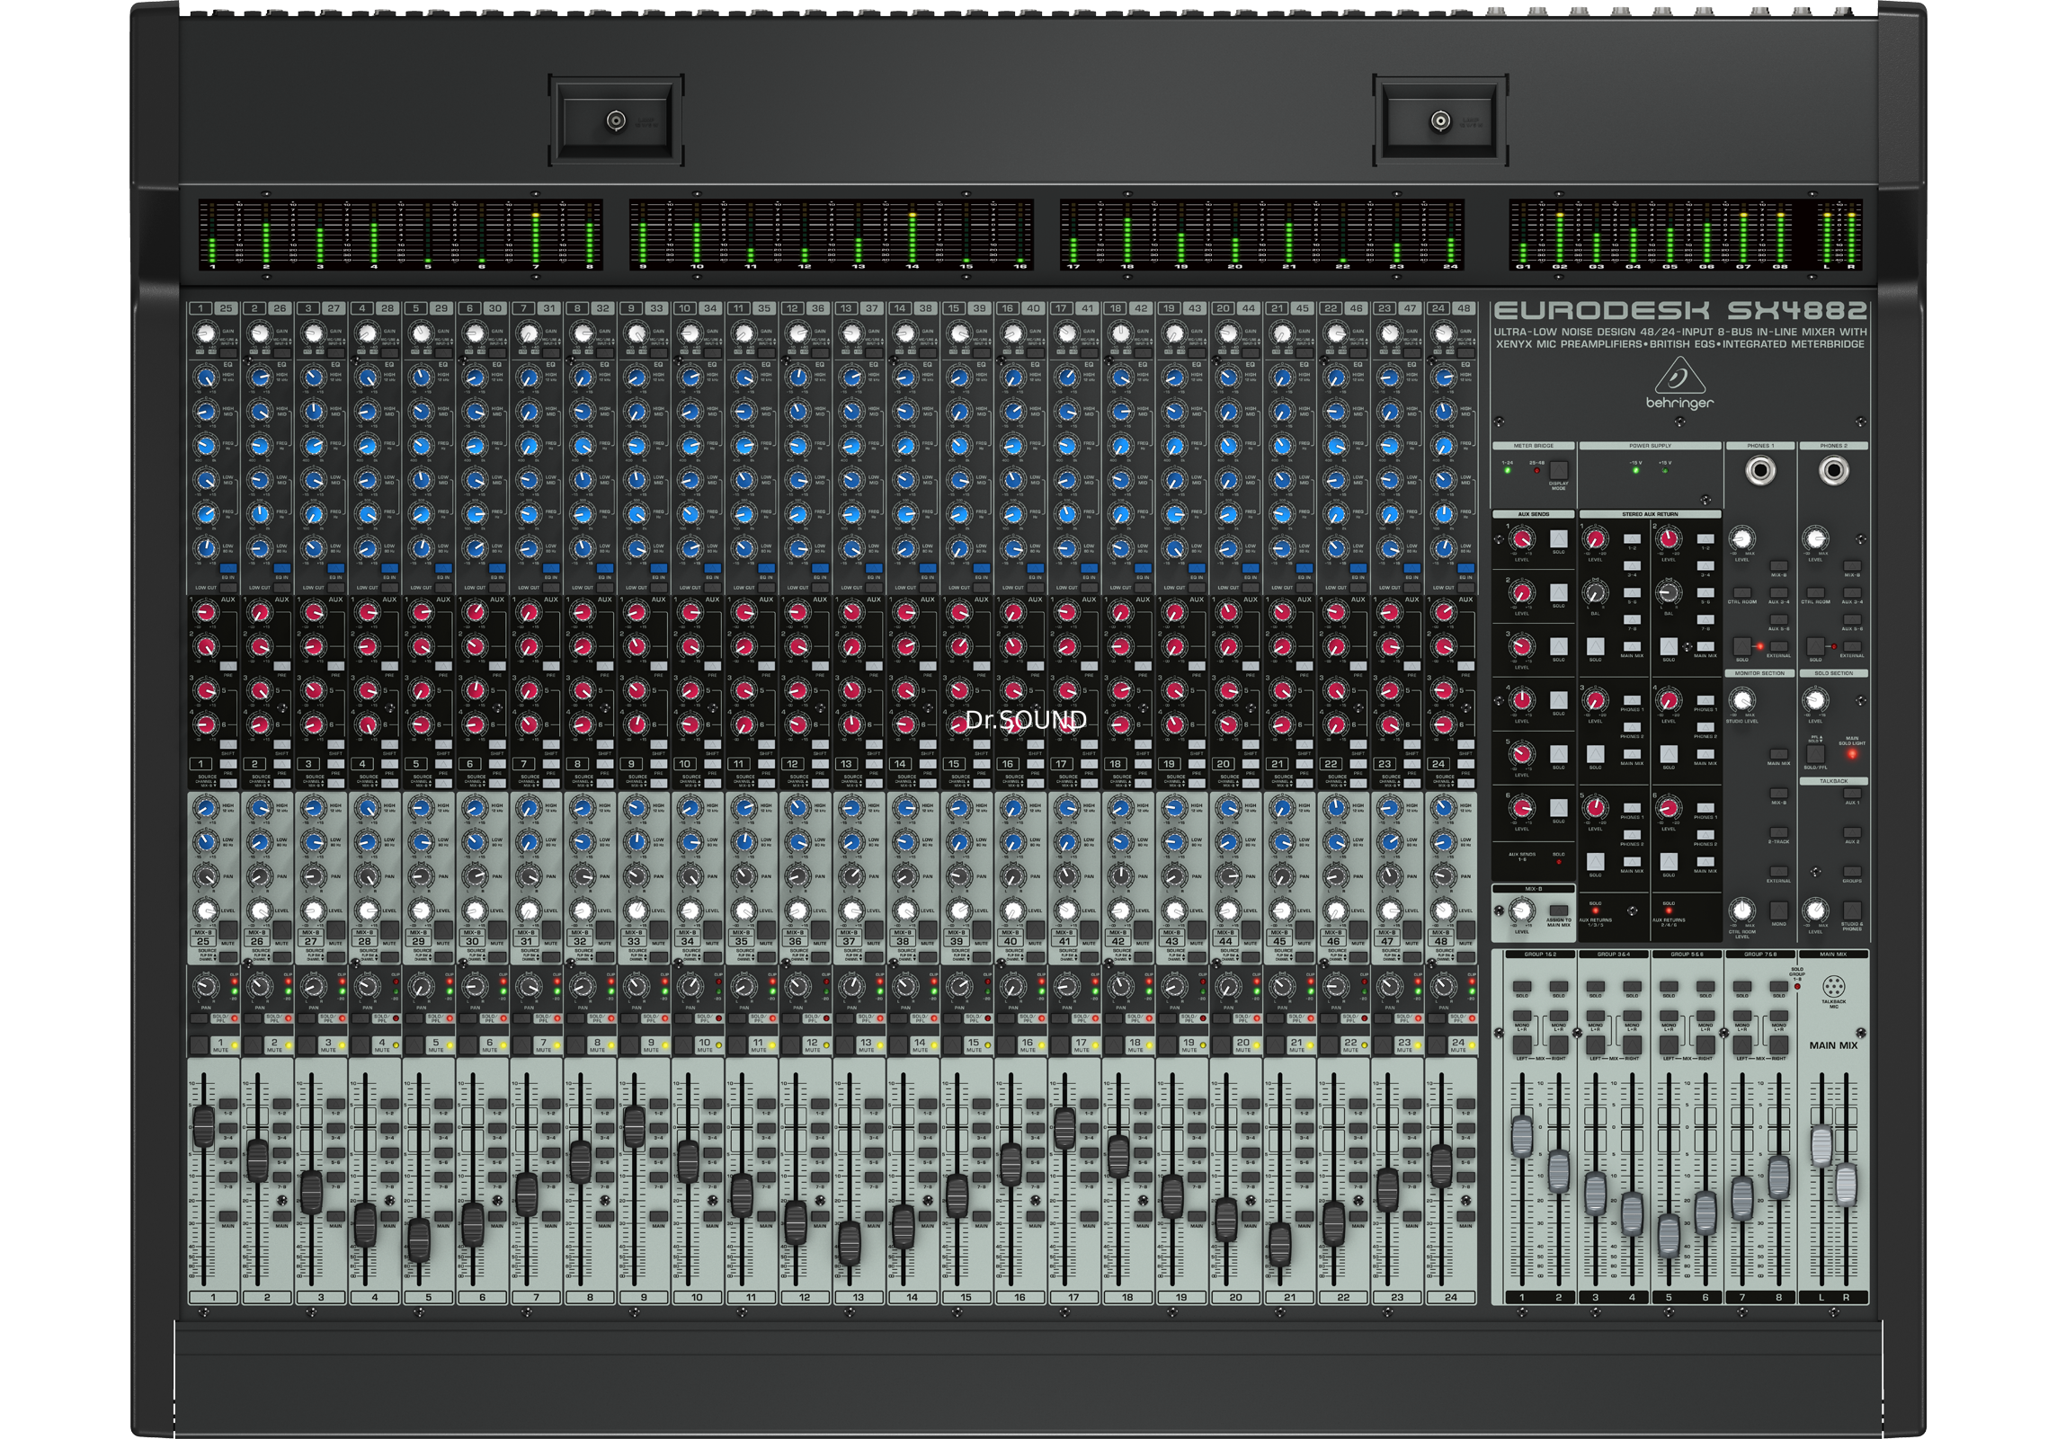Select CTRL ROOM source for Phones 1
Viewport: 2057px width, 1439px height.
(1741, 592)
